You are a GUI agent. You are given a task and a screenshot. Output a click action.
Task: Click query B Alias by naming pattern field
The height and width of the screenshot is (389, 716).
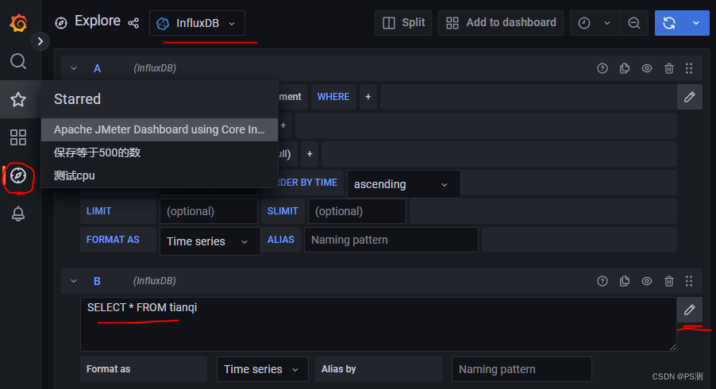tap(522, 369)
